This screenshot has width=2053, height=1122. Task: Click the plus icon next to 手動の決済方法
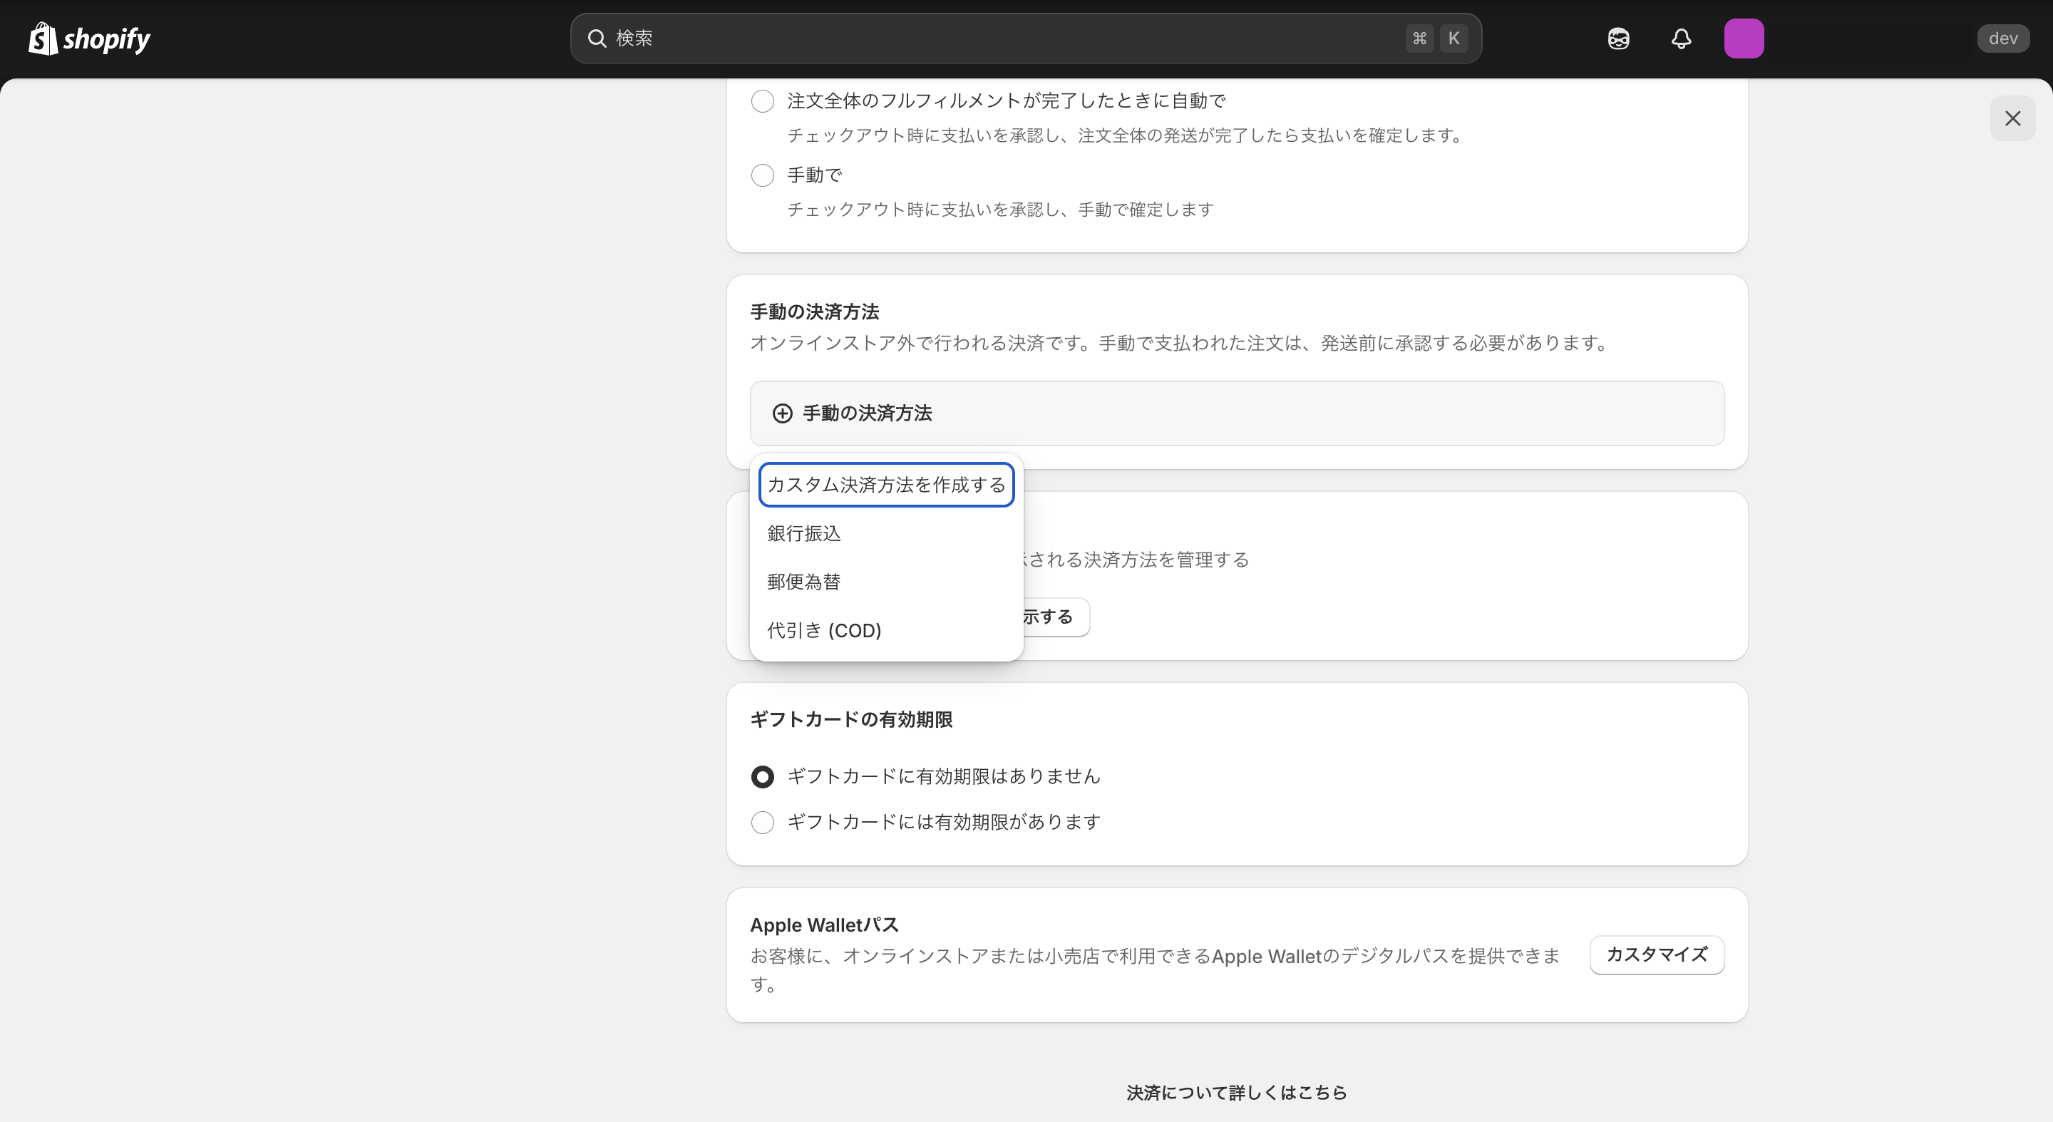coord(782,413)
